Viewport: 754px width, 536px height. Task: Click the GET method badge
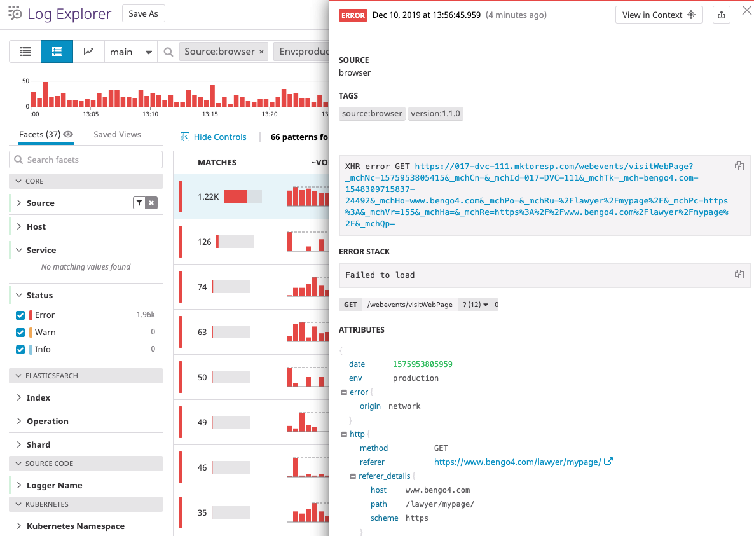350,305
